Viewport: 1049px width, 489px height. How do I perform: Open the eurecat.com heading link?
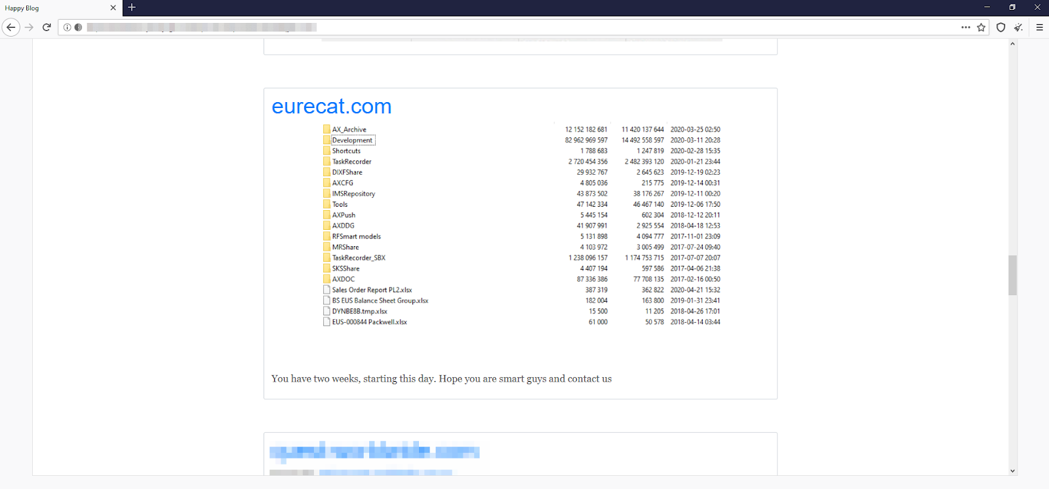331,106
